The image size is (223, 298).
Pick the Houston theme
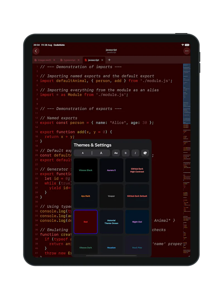(x=111, y=245)
